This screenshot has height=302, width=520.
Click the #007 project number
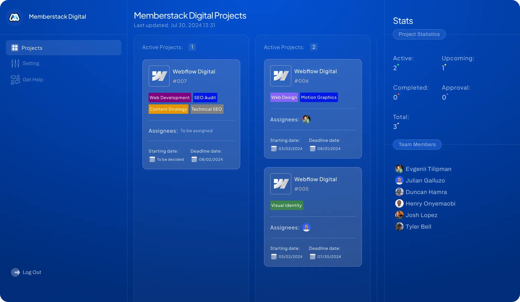180,81
